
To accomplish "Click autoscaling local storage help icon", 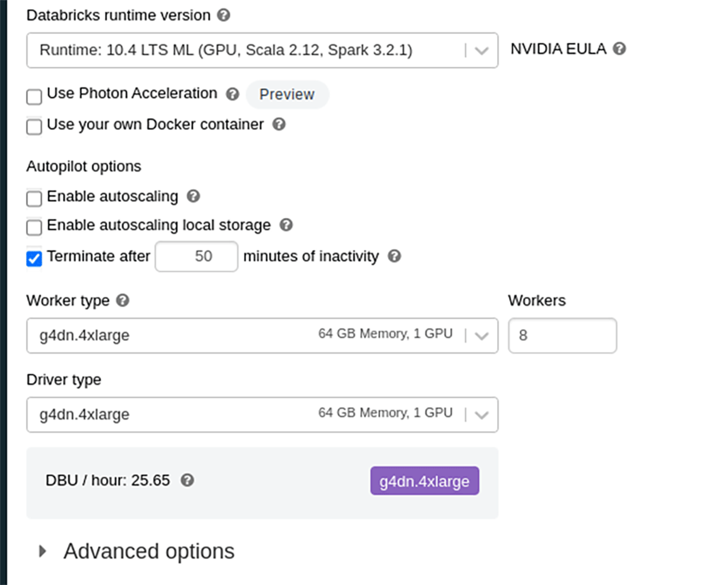I will point(286,225).
